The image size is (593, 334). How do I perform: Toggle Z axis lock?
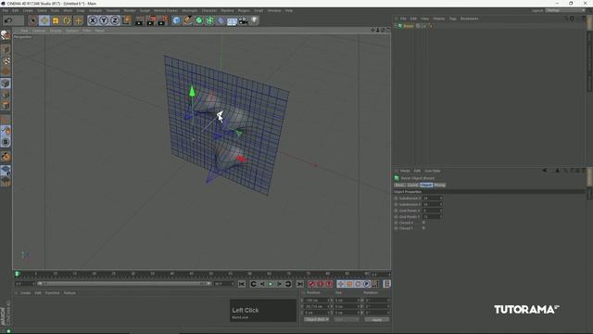tap(115, 20)
